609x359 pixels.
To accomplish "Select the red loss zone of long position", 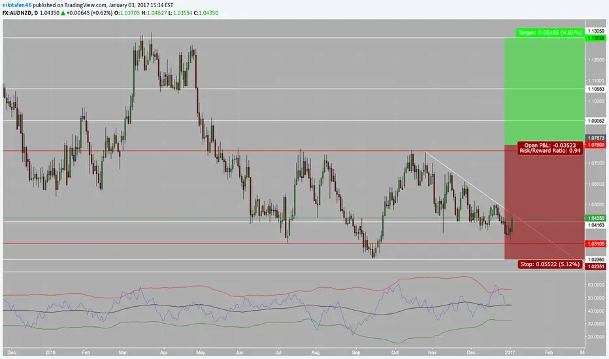I will point(544,202).
